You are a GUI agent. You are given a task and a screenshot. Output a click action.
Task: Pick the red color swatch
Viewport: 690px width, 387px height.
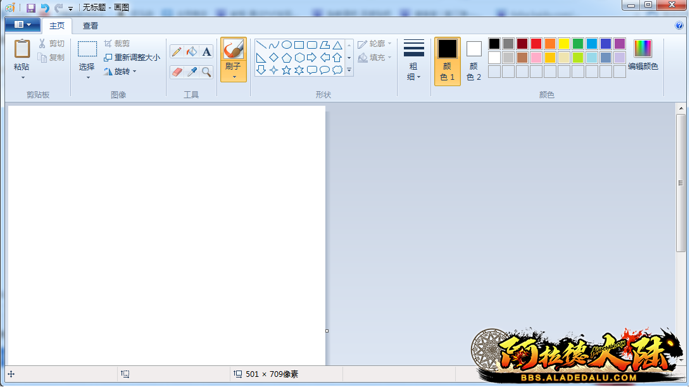tap(536, 44)
